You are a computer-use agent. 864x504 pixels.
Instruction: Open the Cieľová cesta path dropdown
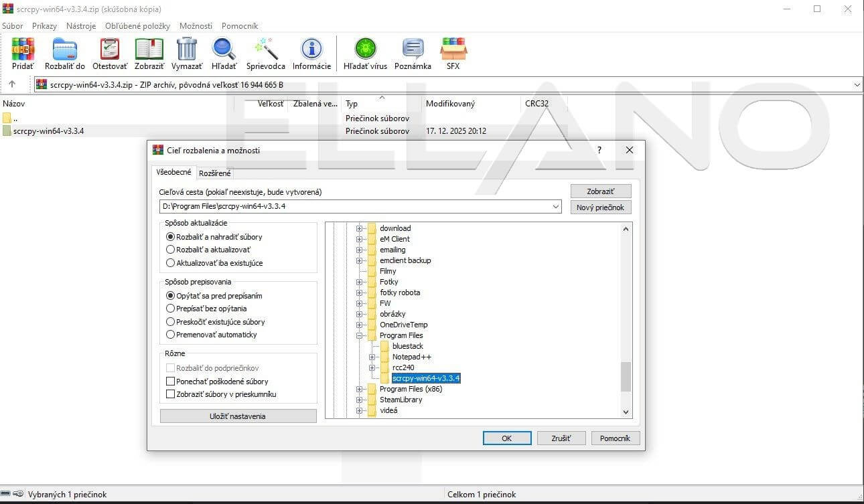(556, 207)
